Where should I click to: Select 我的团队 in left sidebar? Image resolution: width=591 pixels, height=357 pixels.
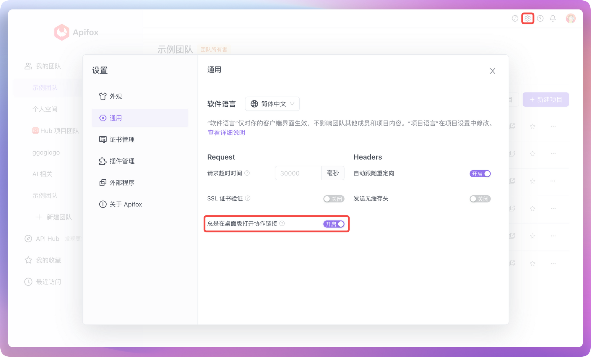click(x=48, y=66)
